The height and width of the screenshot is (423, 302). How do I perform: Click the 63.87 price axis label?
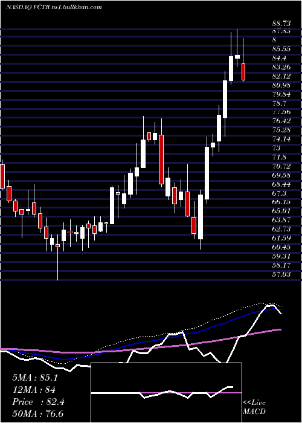pyautogui.click(x=281, y=220)
